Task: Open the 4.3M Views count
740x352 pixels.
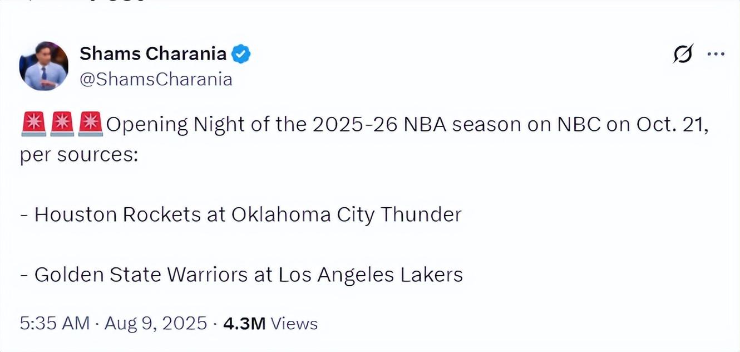Action: coord(270,324)
